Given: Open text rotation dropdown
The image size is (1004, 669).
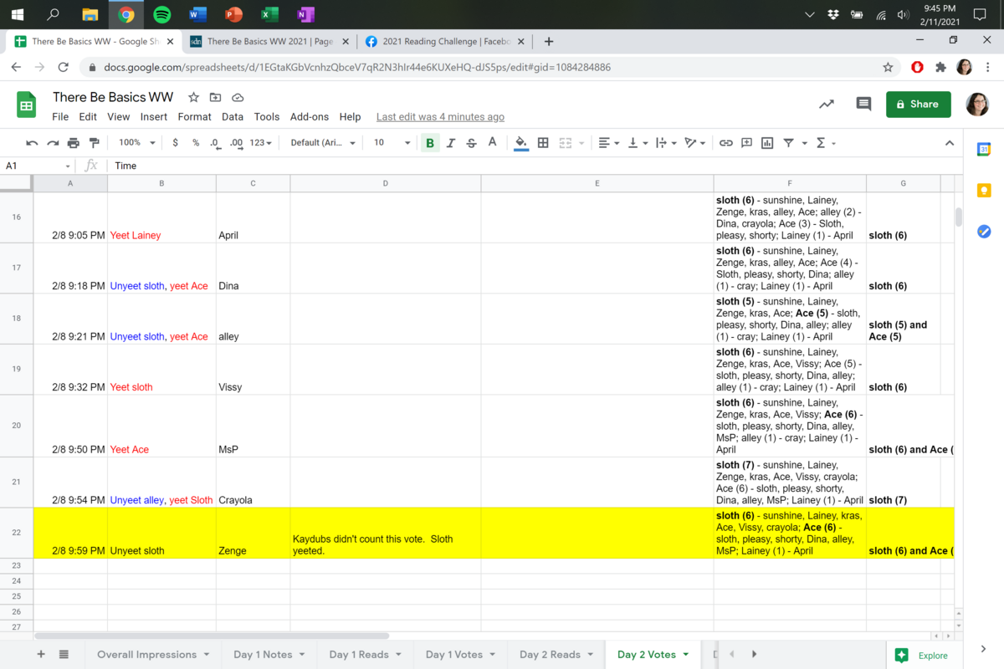Looking at the screenshot, I should [x=694, y=143].
